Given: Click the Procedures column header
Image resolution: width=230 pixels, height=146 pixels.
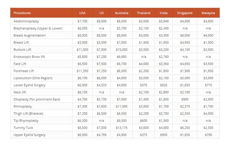Looking at the screenshot, I should click(22, 13).
